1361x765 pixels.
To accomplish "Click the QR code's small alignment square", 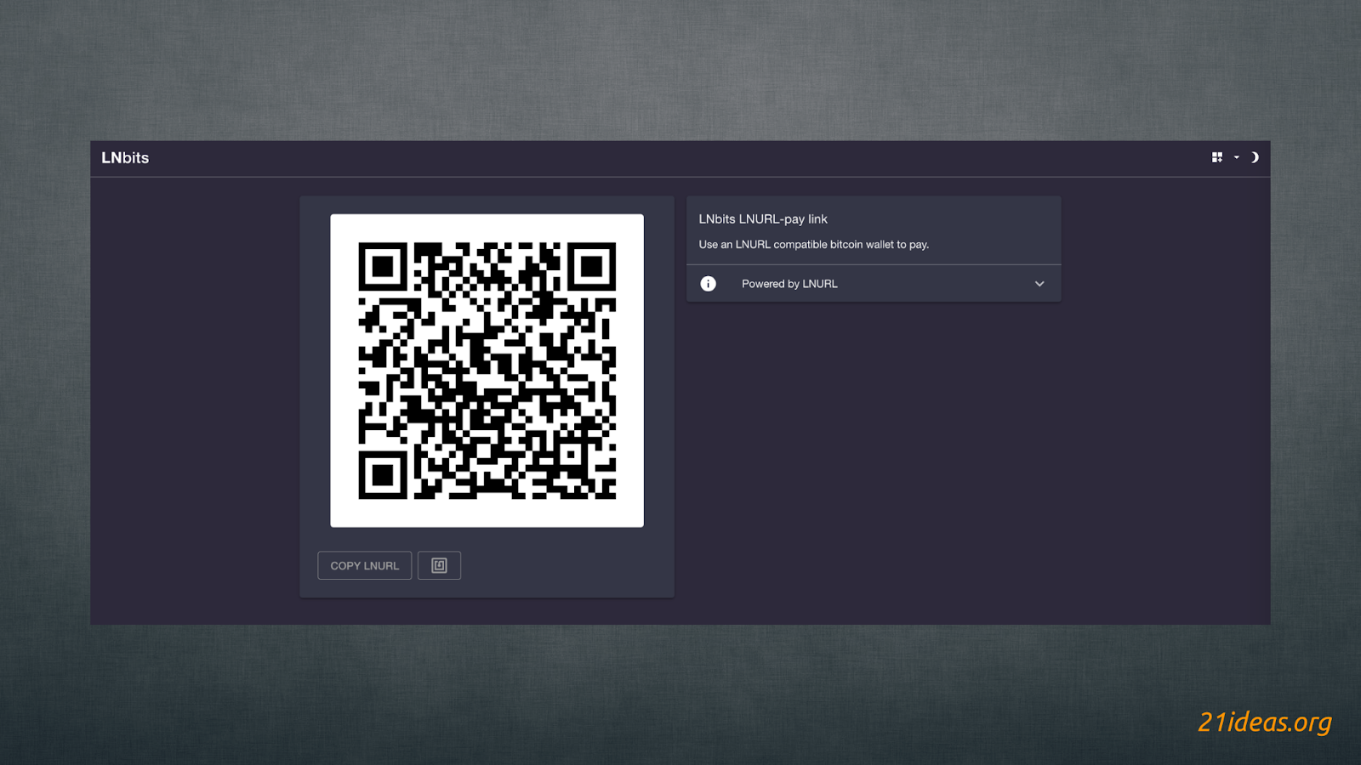I will [x=572, y=455].
